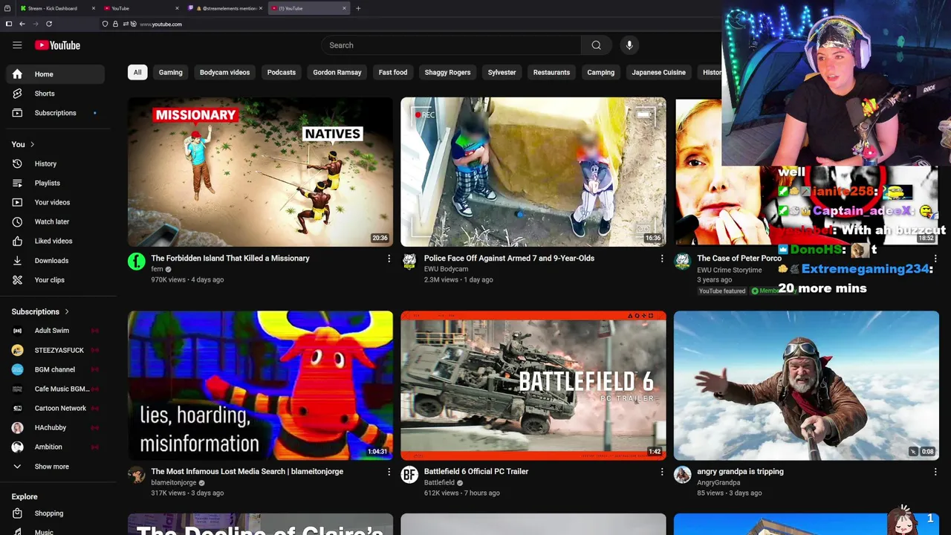The height and width of the screenshot is (535, 951).
Task: Select the All filter chip
Action: 137,72
